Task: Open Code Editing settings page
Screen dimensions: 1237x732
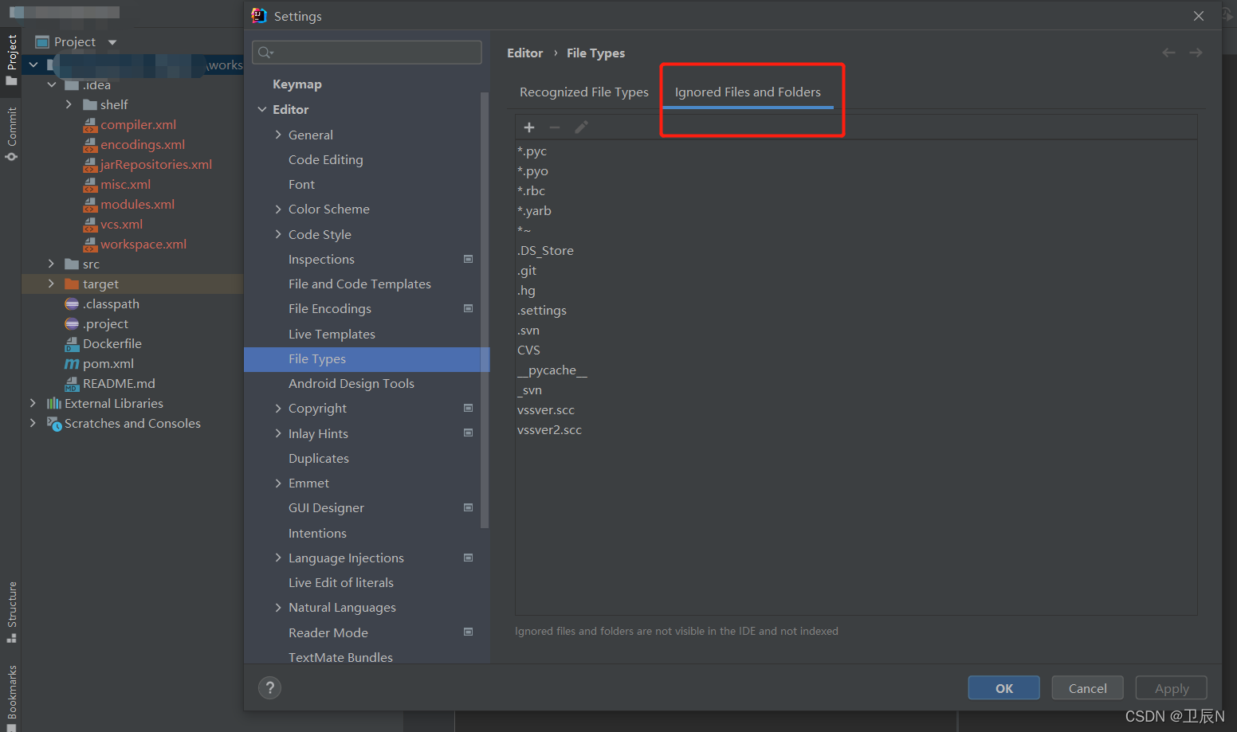Action: [x=326, y=160]
